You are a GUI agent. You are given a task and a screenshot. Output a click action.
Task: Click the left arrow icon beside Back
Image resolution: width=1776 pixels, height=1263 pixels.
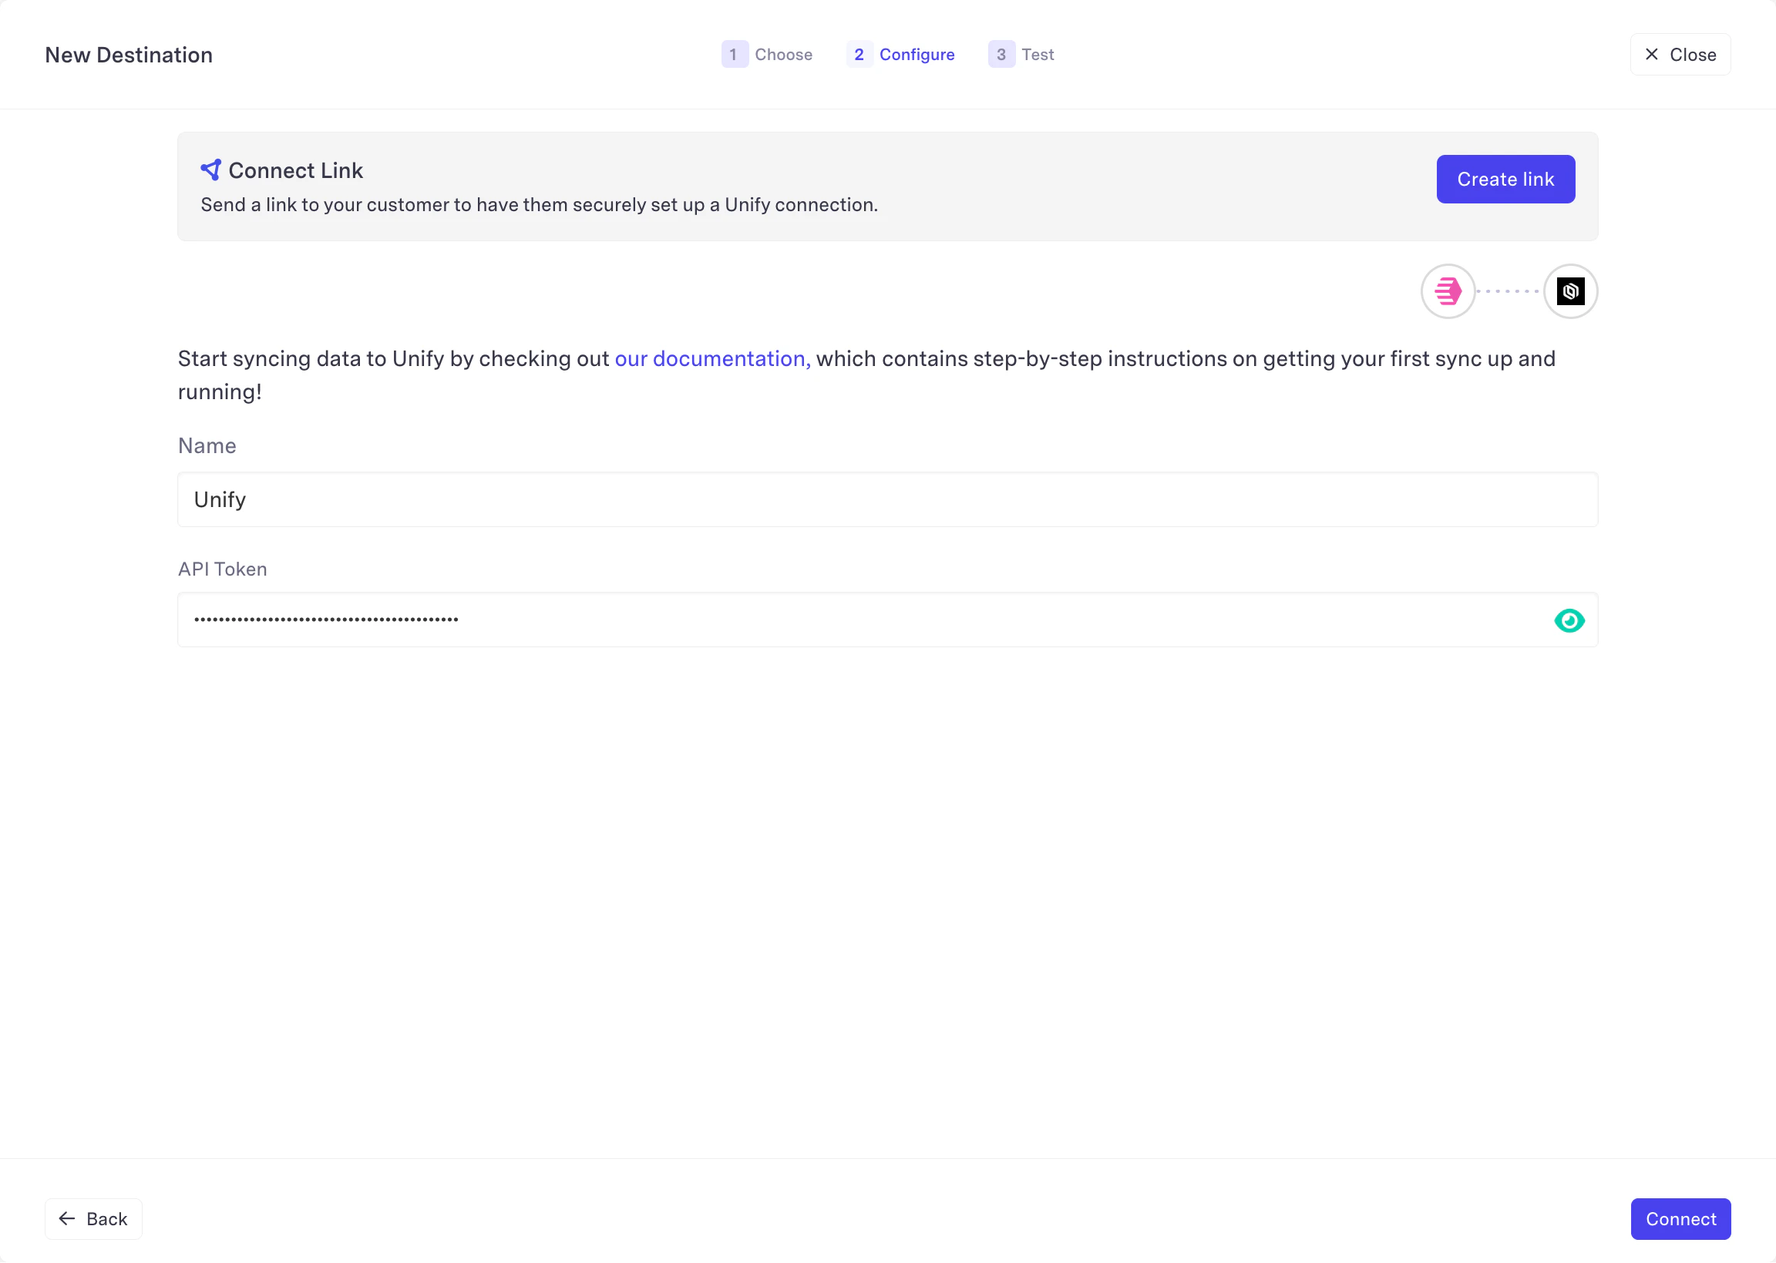point(68,1218)
